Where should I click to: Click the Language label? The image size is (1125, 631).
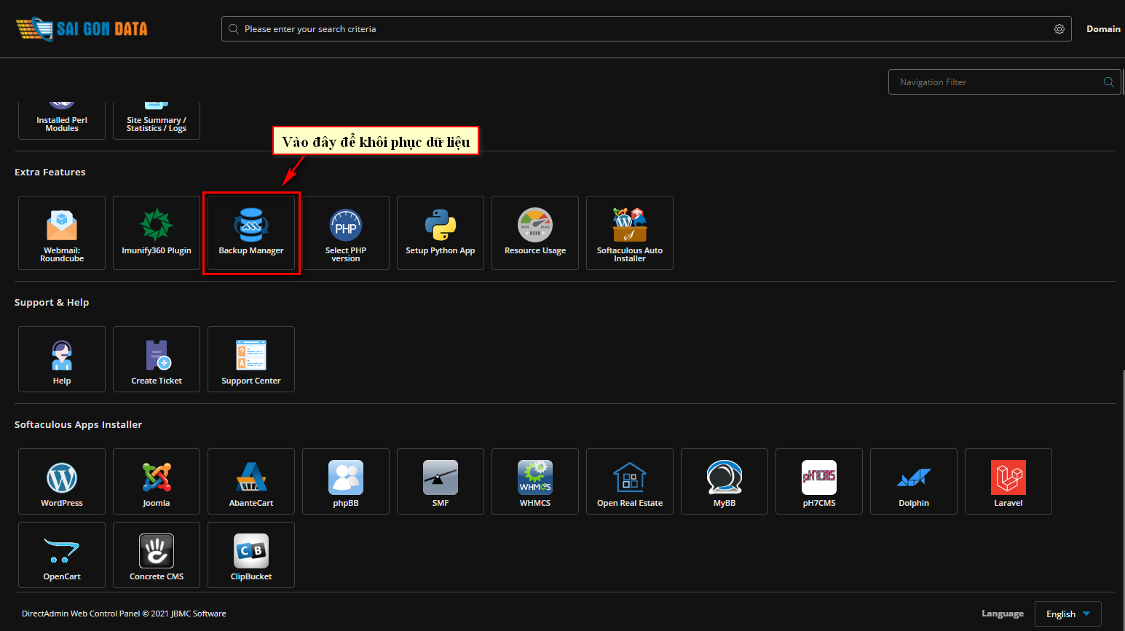click(1003, 614)
